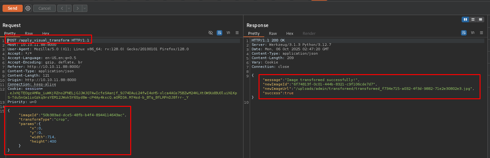Switch to side-by-side layout view

(465, 19)
